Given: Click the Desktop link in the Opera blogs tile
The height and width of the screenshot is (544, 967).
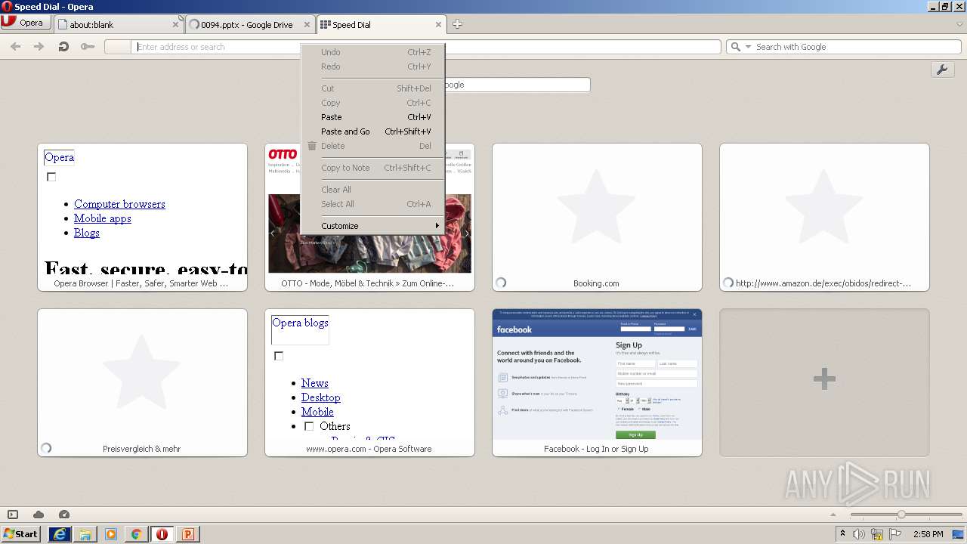Looking at the screenshot, I should (320, 397).
